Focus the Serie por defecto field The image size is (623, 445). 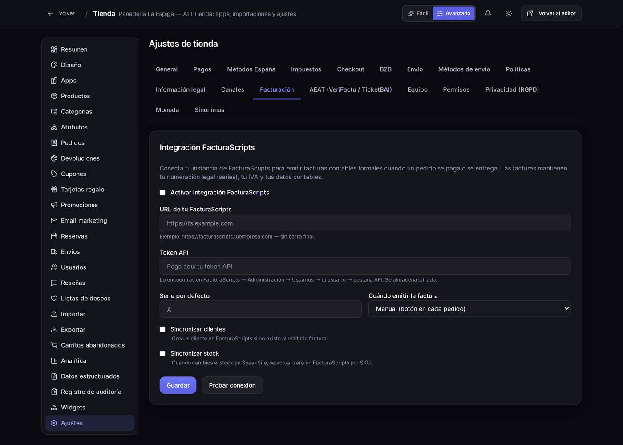tap(261, 309)
